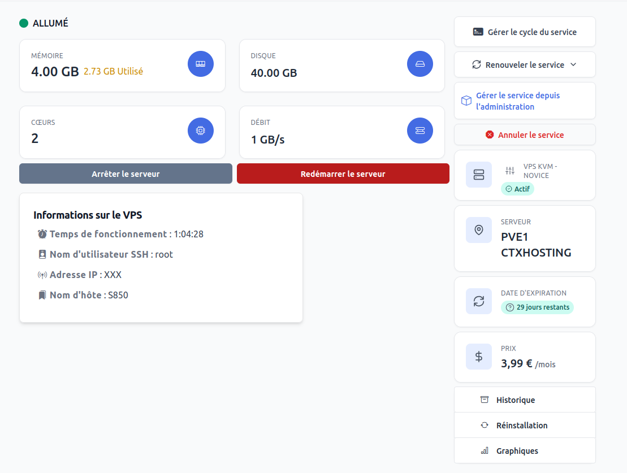Image resolution: width=627 pixels, height=473 pixels.
Task: Stop the server with Arrêter le serveur
Action: tap(126, 173)
